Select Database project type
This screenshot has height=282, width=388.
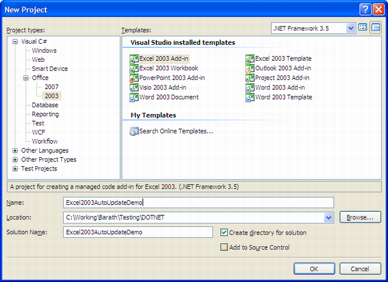(45, 105)
